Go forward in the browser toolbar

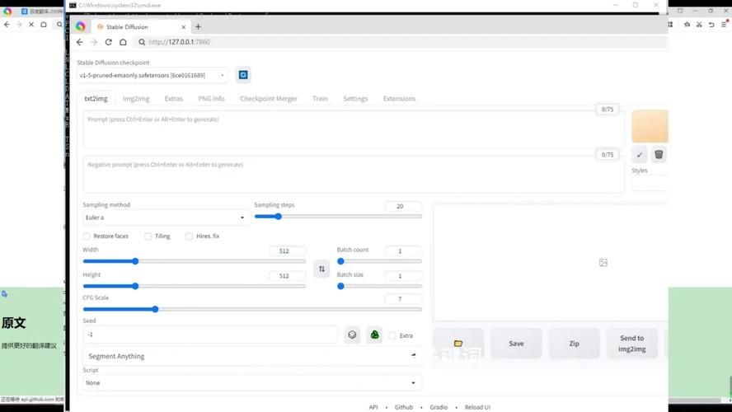pos(94,42)
